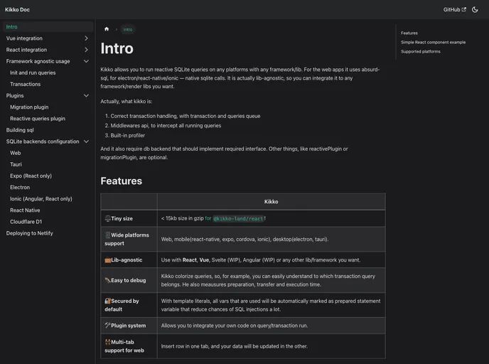Toggle dark mode with the moon icon
489x364 pixels.
coord(475,10)
